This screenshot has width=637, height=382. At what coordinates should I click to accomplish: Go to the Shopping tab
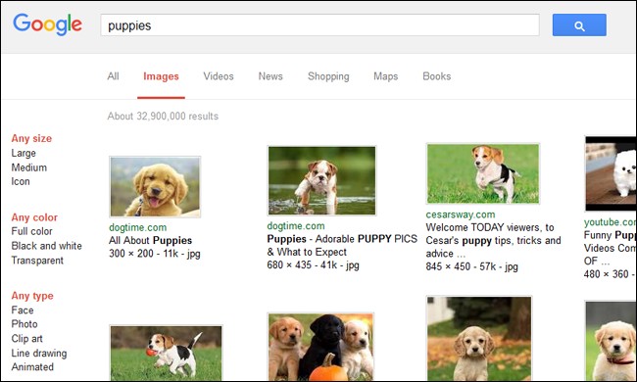tap(328, 76)
